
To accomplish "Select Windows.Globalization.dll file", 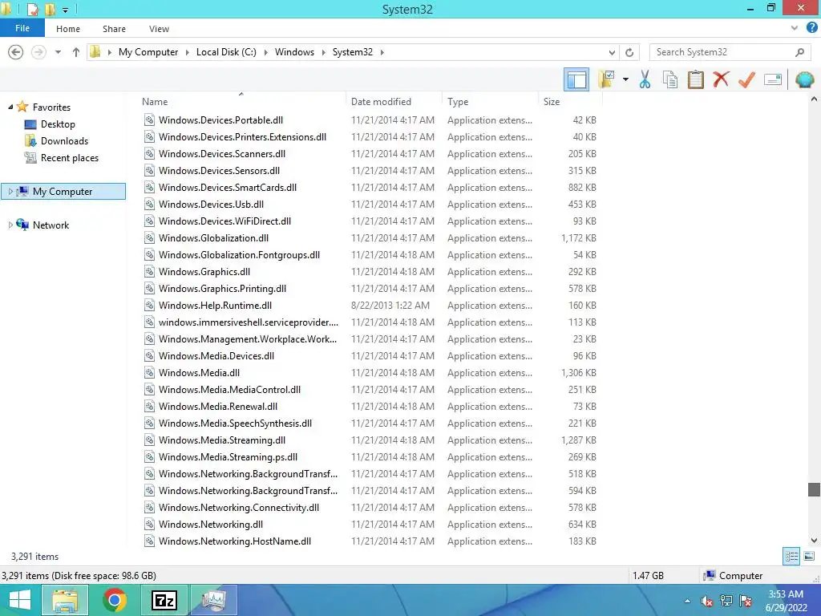I will click(x=213, y=237).
